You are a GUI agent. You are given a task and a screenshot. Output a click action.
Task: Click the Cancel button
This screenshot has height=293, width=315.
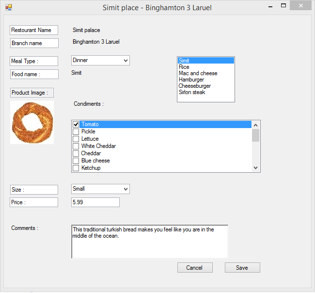(194, 268)
